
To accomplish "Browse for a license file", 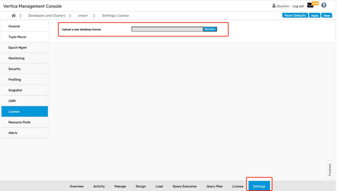I will (x=210, y=29).
